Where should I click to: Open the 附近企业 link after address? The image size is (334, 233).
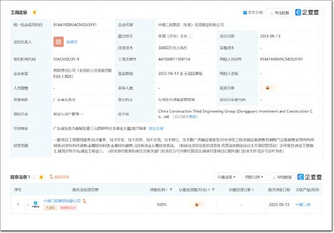[x=156, y=129]
